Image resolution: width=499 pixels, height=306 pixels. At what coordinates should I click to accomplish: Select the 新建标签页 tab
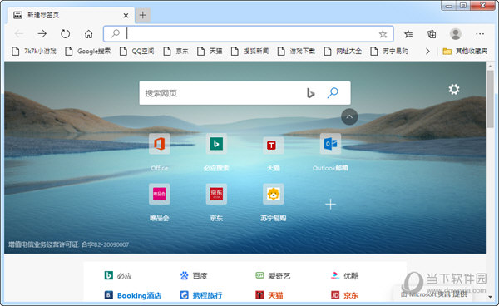click(x=71, y=15)
